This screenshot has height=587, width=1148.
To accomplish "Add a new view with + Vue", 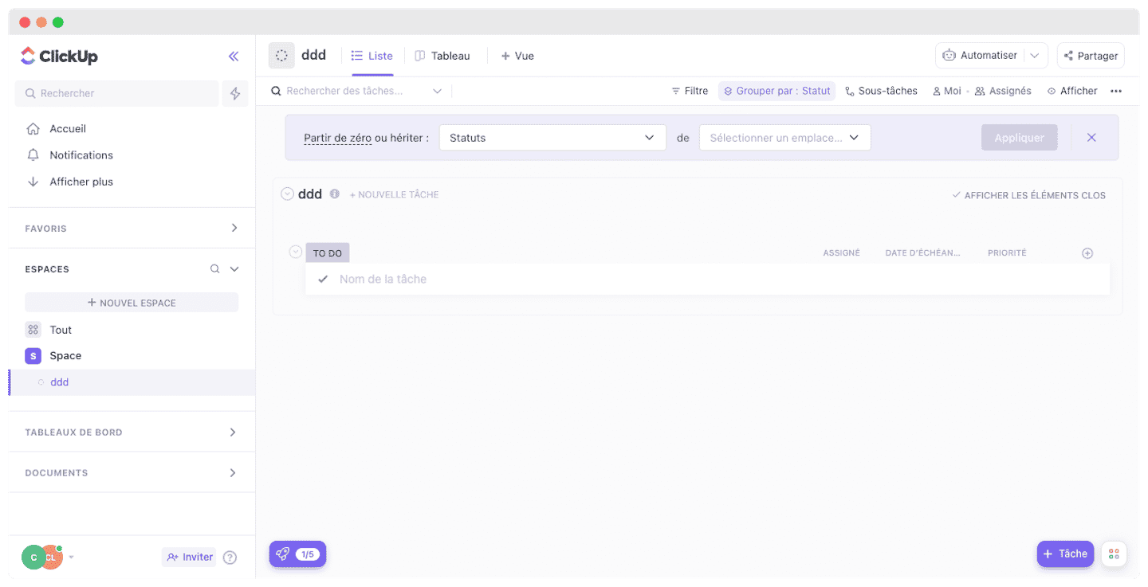I will [x=517, y=56].
